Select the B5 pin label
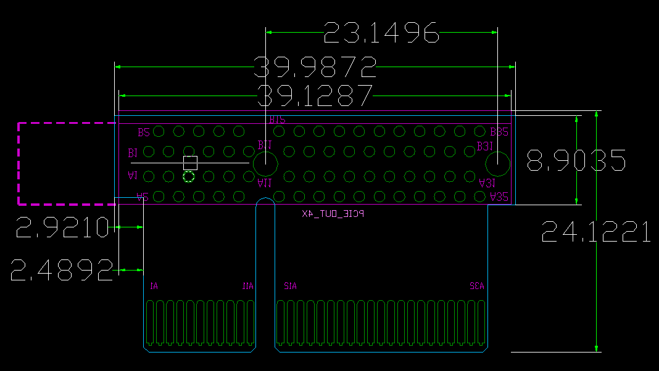 click(x=144, y=132)
